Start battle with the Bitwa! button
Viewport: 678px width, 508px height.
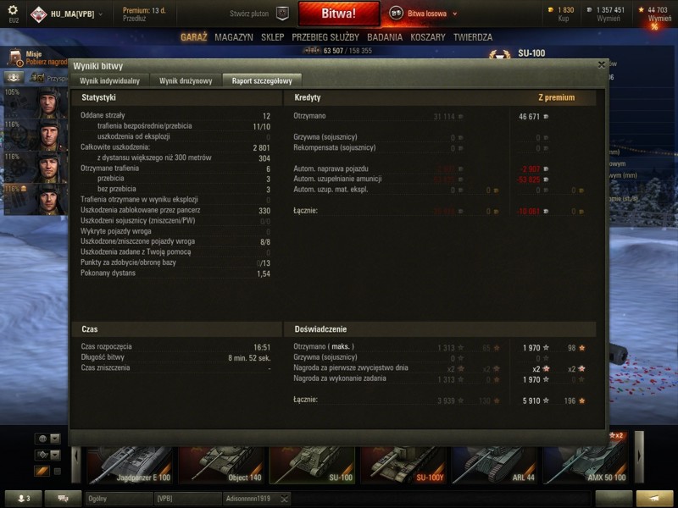point(339,14)
